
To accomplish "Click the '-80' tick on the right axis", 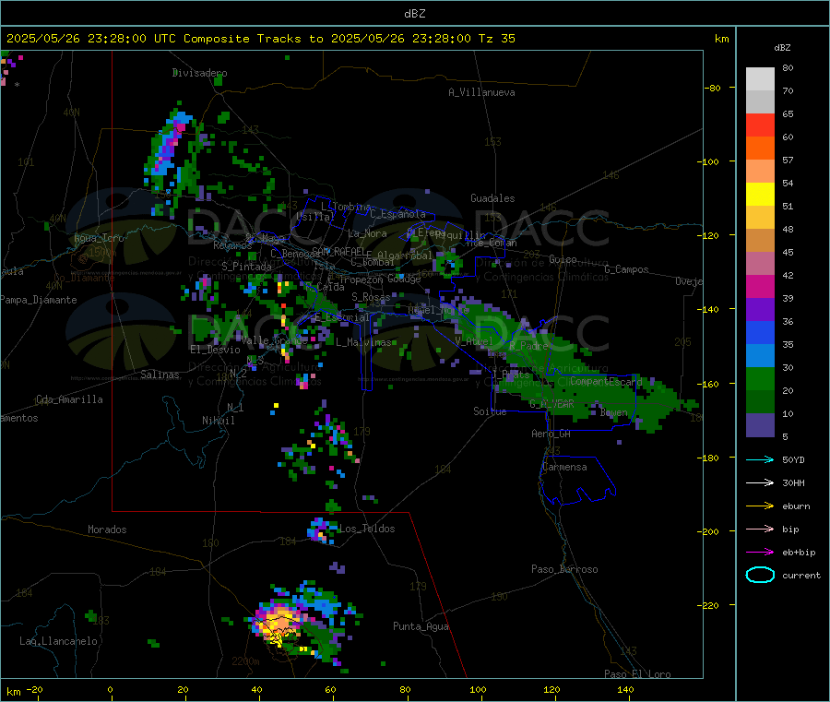I will (712, 88).
